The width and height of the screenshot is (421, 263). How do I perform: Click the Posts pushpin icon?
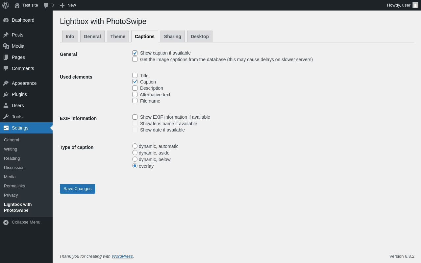(6, 35)
